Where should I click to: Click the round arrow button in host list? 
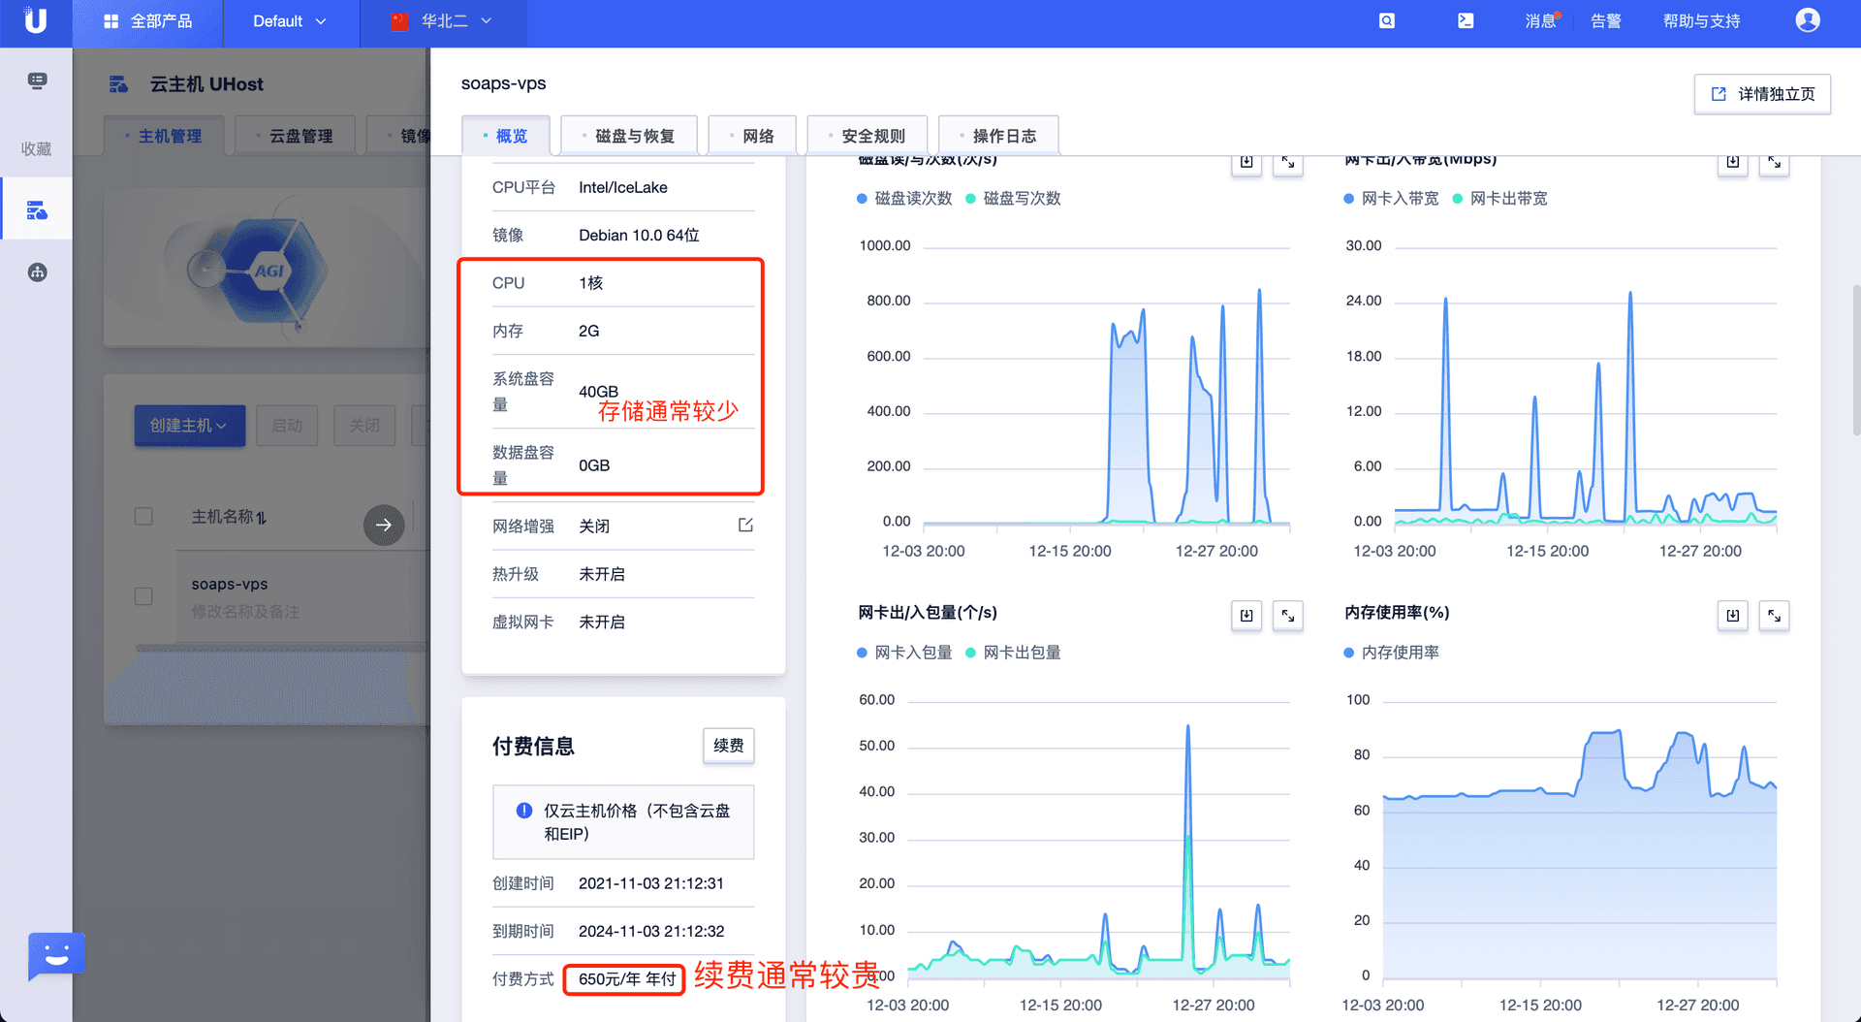pyautogui.click(x=384, y=525)
